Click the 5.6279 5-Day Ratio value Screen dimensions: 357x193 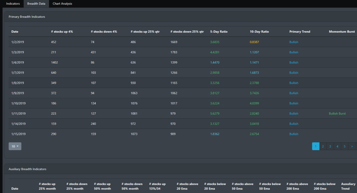point(215,114)
